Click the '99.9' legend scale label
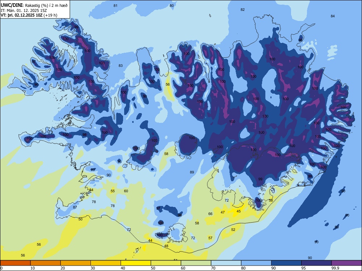The height and width of the screenshot is (271, 362). pos(335,268)
